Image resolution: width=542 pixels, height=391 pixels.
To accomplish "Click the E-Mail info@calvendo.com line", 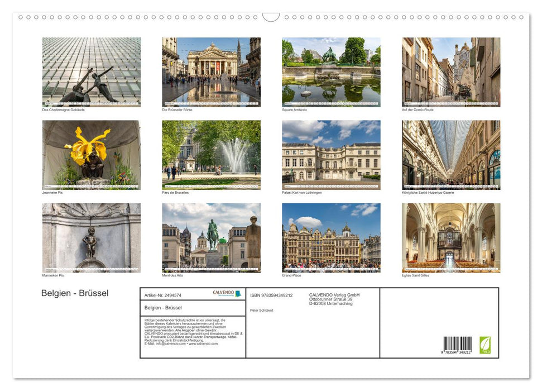I will (x=181, y=344).
